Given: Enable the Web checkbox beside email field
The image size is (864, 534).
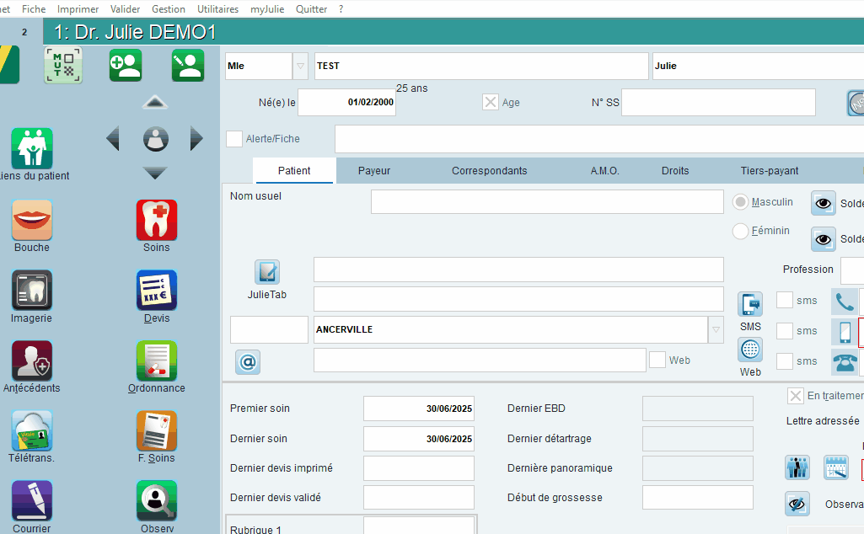Looking at the screenshot, I should (657, 360).
